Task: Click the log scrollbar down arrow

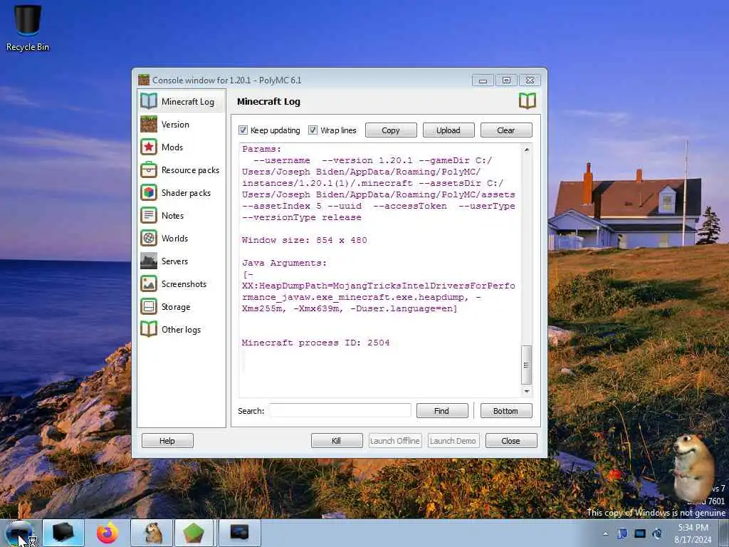Action: (x=526, y=391)
